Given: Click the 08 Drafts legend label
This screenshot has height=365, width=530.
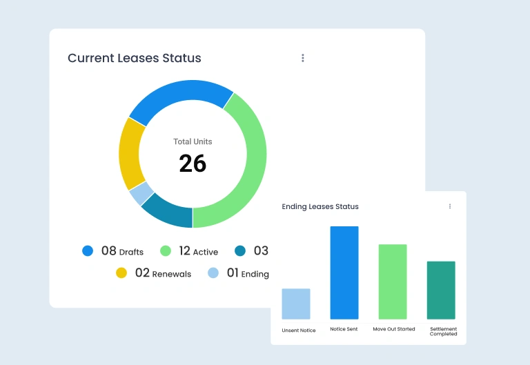Looking at the screenshot, I should point(122,251).
